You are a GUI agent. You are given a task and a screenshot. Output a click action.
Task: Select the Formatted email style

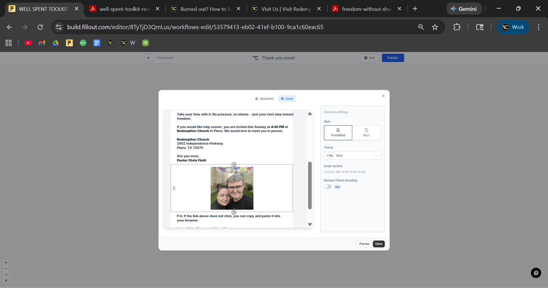coord(338,133)
